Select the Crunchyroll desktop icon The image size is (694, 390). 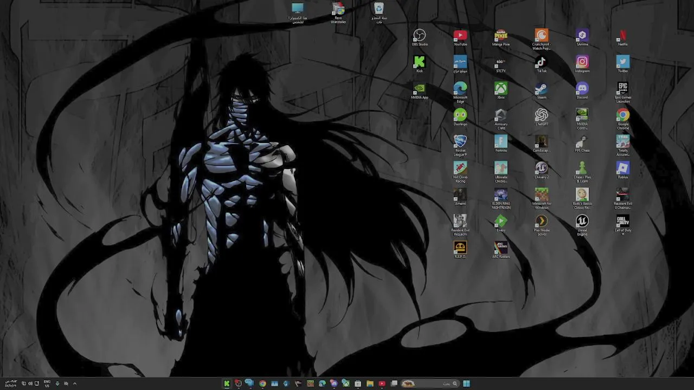542,39
